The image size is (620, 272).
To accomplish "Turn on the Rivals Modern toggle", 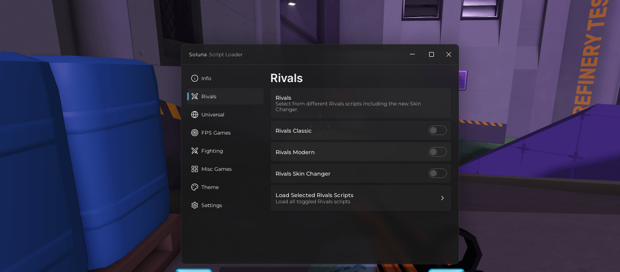I will click(x=437, y=152).
